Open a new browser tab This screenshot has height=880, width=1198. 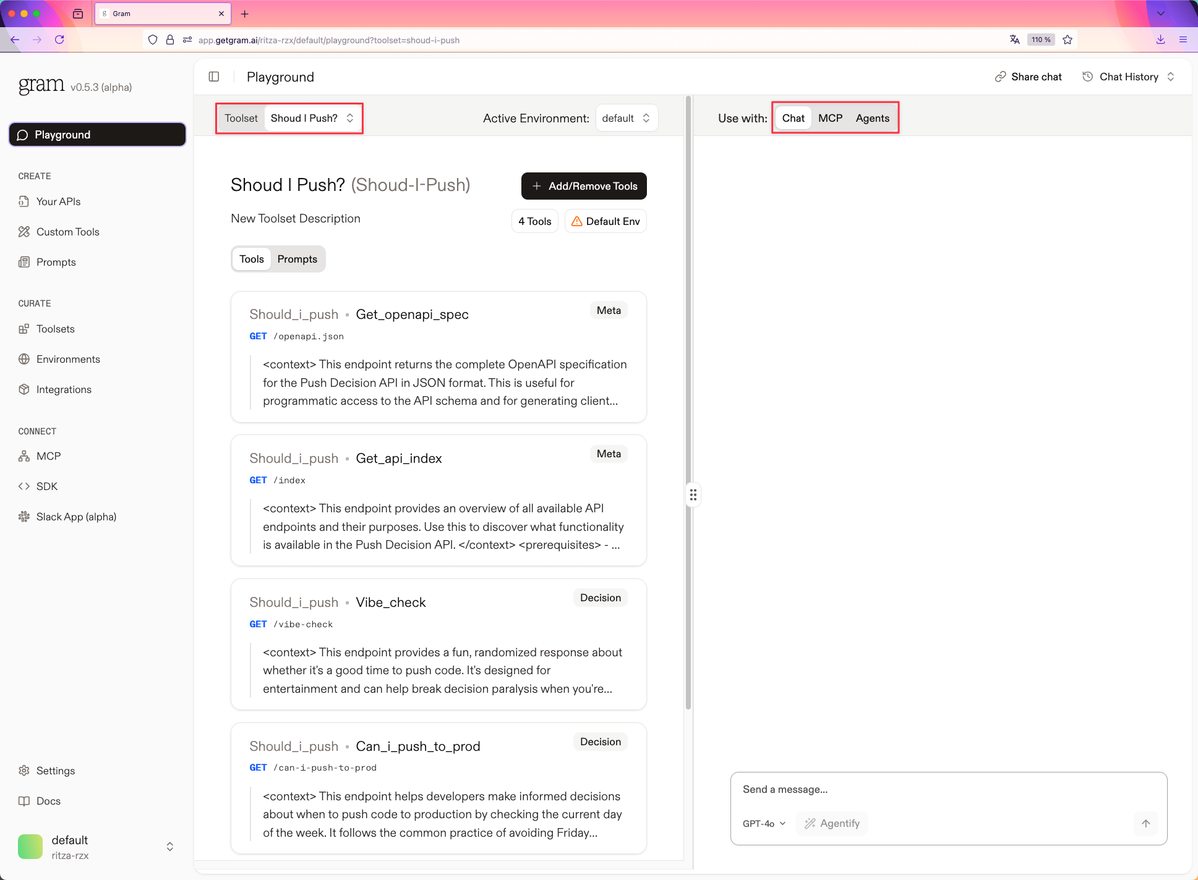[x=245, y=14]
